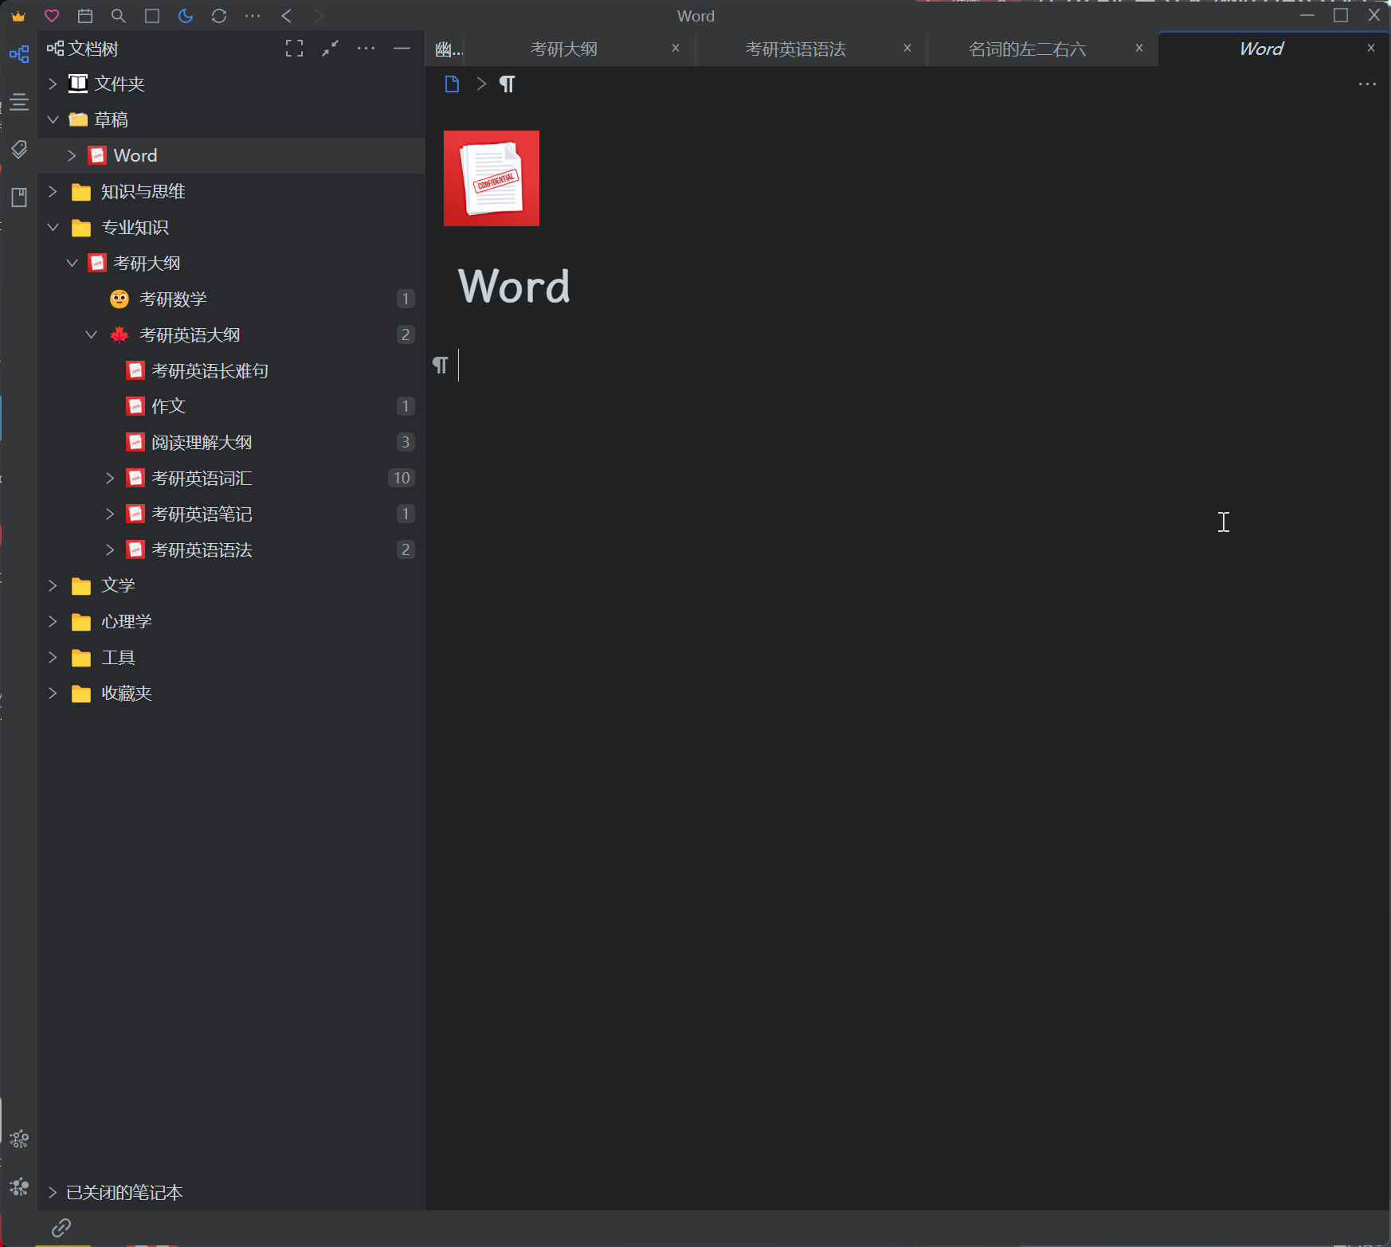
Task: Switch to the 名词的左二右六 tab
Action: [1027, 49]
